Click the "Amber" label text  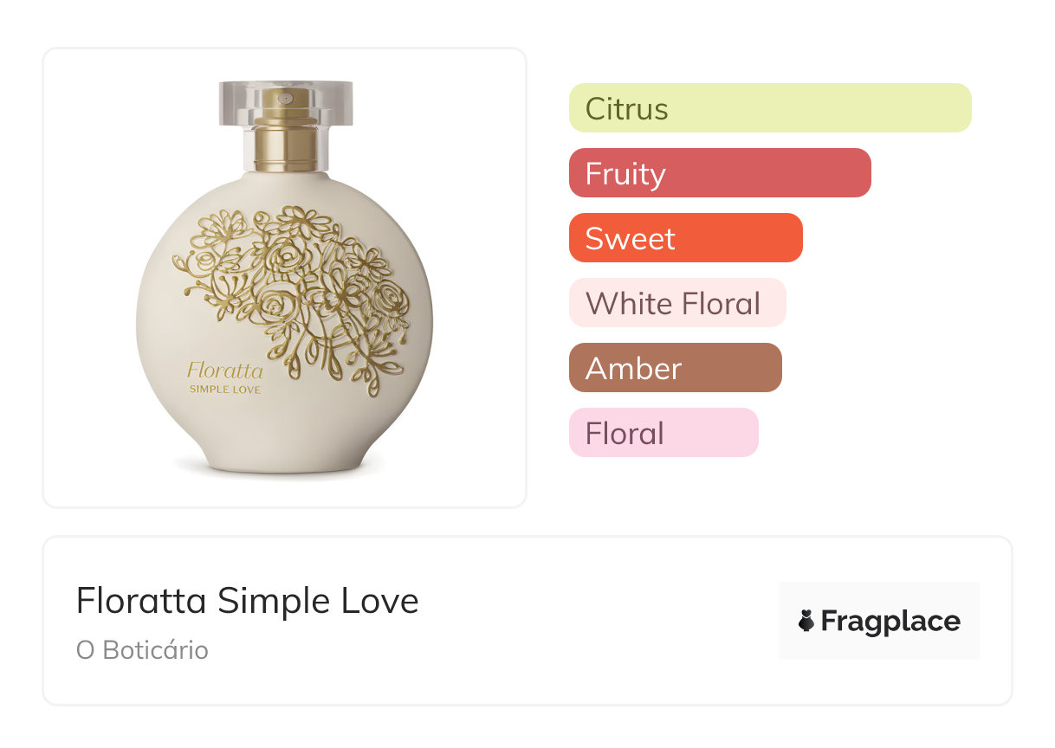pyautogui.click(x=633, y=369)
